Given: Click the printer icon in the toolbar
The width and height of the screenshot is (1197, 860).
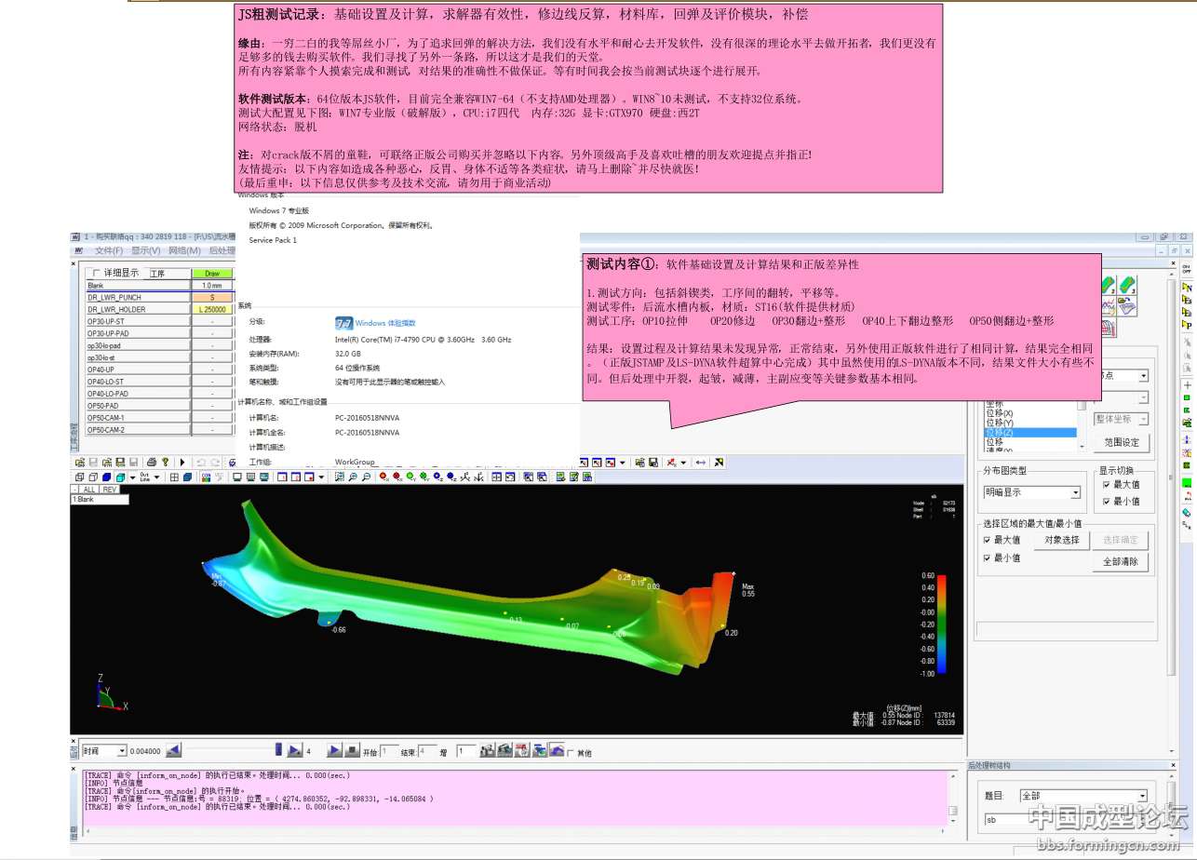Looking at the screenshot, I should coord(152,463).
